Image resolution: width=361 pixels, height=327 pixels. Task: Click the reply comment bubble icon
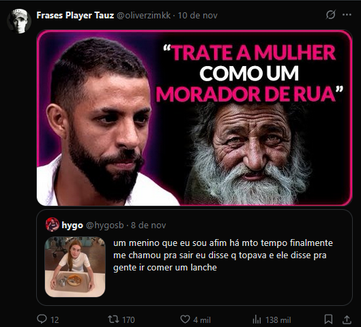42,319
